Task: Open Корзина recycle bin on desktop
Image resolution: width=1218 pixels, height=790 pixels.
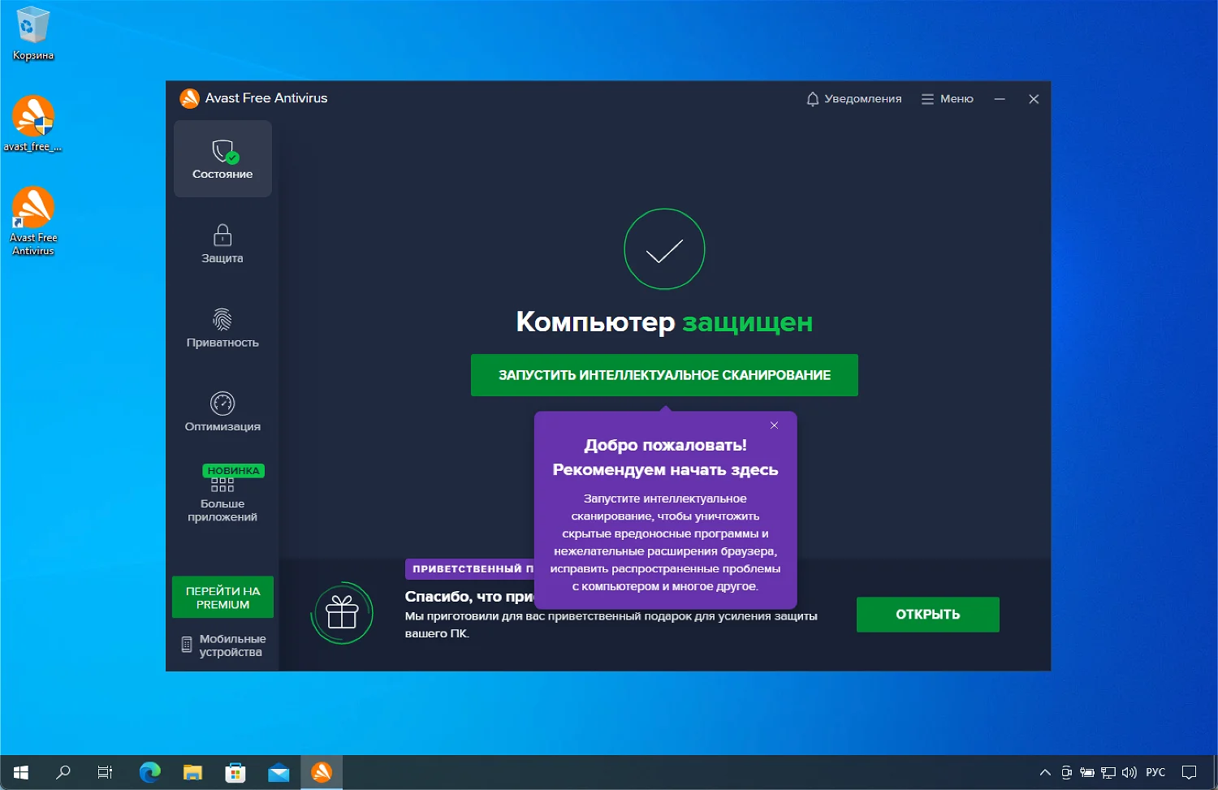Action: click(33, 32)
